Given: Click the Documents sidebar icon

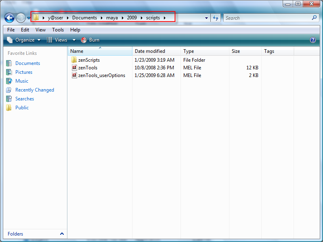Looking at the screenshot, I should [x=9, y=63].
